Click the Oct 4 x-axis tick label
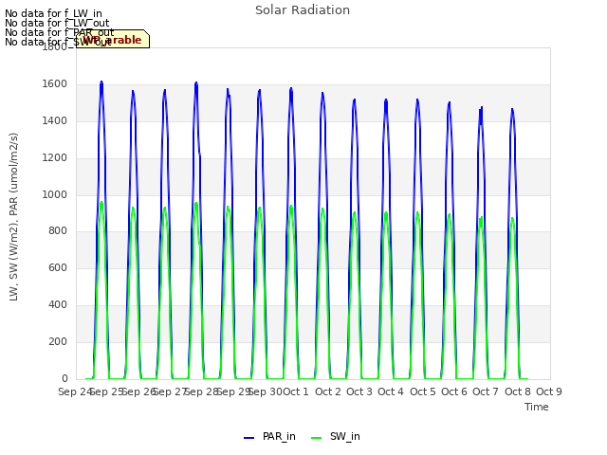Viewport: 607px width, 455px height. (x=391, y=391)
